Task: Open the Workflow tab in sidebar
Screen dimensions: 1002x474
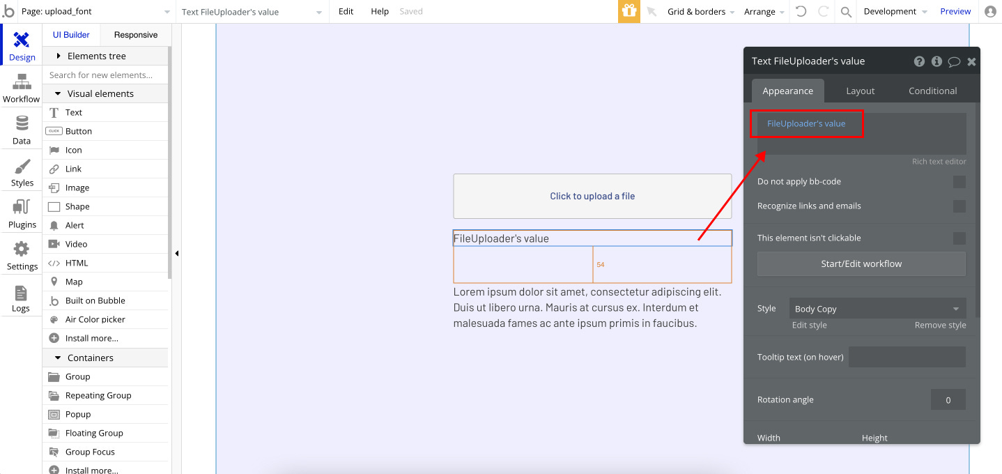Action: [x=22, y=88]
